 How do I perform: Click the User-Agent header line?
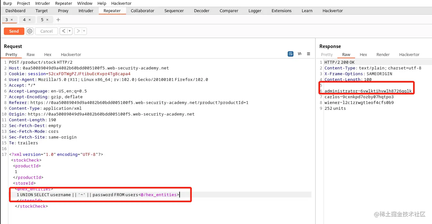108,80
